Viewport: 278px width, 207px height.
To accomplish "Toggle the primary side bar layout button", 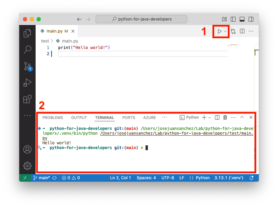I will point(233,19).
